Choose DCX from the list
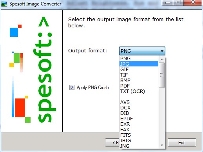 point(139,107)
